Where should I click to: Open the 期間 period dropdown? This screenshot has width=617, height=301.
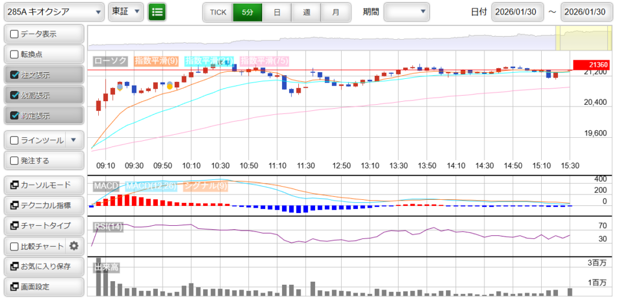pos(407,11)
